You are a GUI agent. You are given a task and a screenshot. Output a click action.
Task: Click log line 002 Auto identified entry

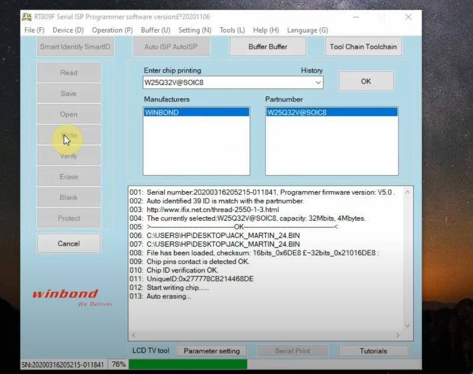(217, 201)
